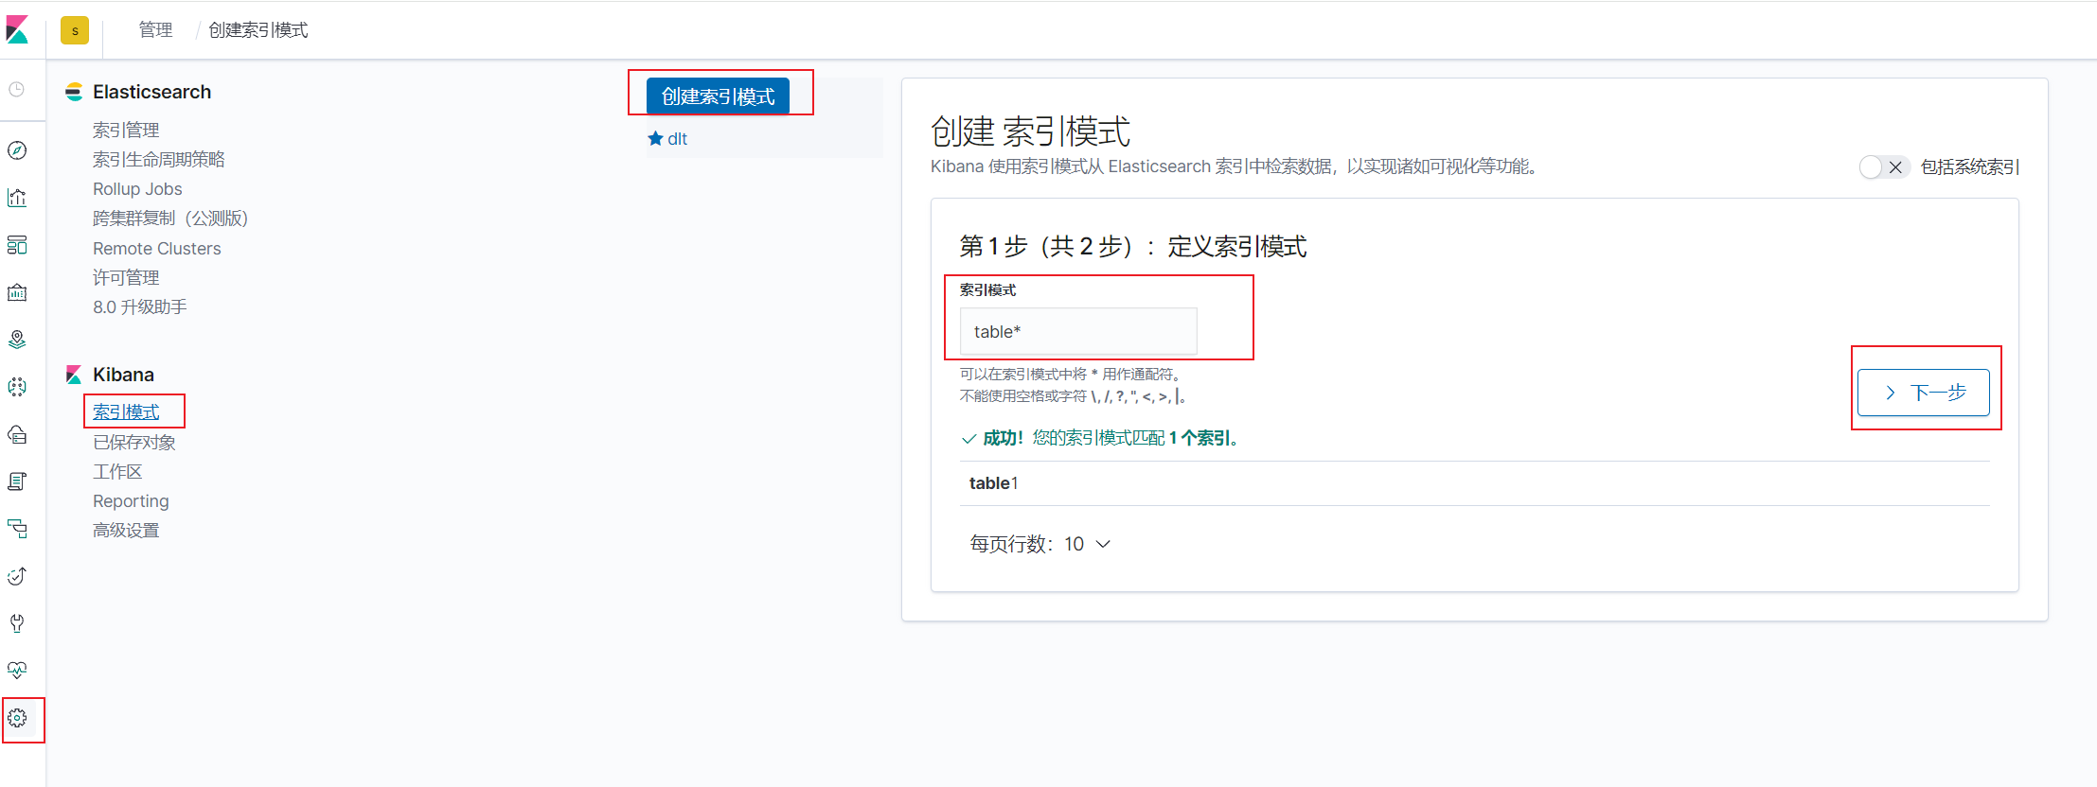This screenshot has height=787, width=2097.
Task: Open 索引生命周期策略 link
Action: click(159, 159)
